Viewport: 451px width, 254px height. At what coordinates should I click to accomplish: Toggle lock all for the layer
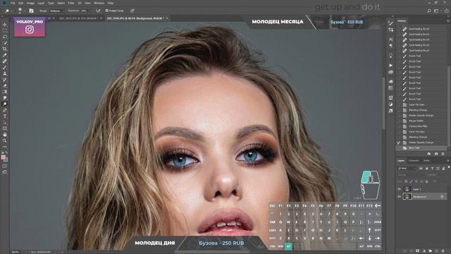(x=427, y=181)
